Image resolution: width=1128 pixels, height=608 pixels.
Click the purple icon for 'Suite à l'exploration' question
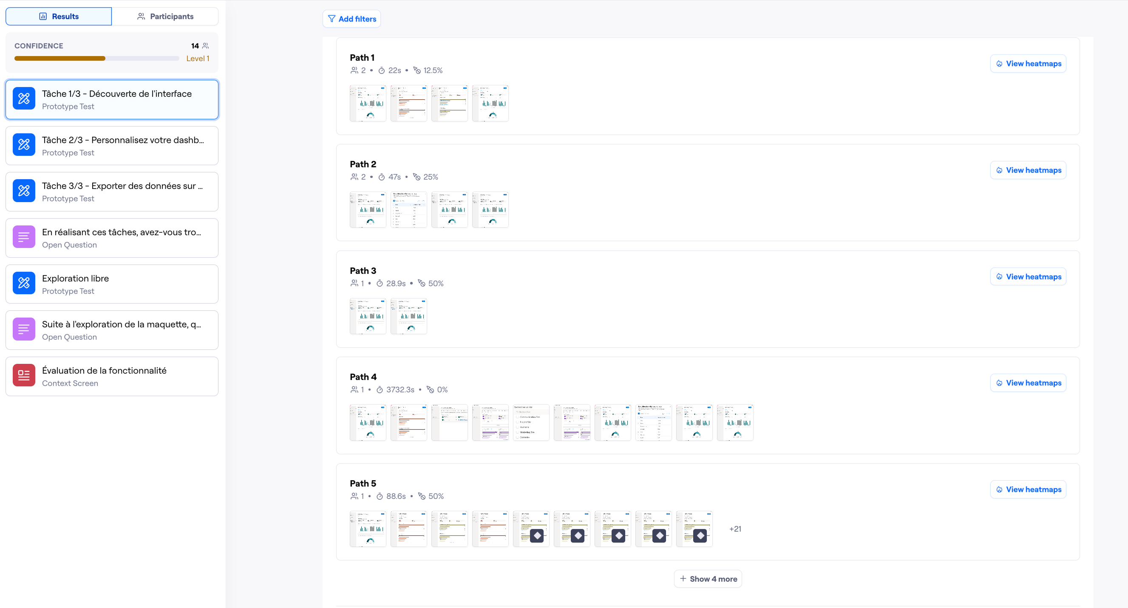pyautogui.click(x=24, y=329)
